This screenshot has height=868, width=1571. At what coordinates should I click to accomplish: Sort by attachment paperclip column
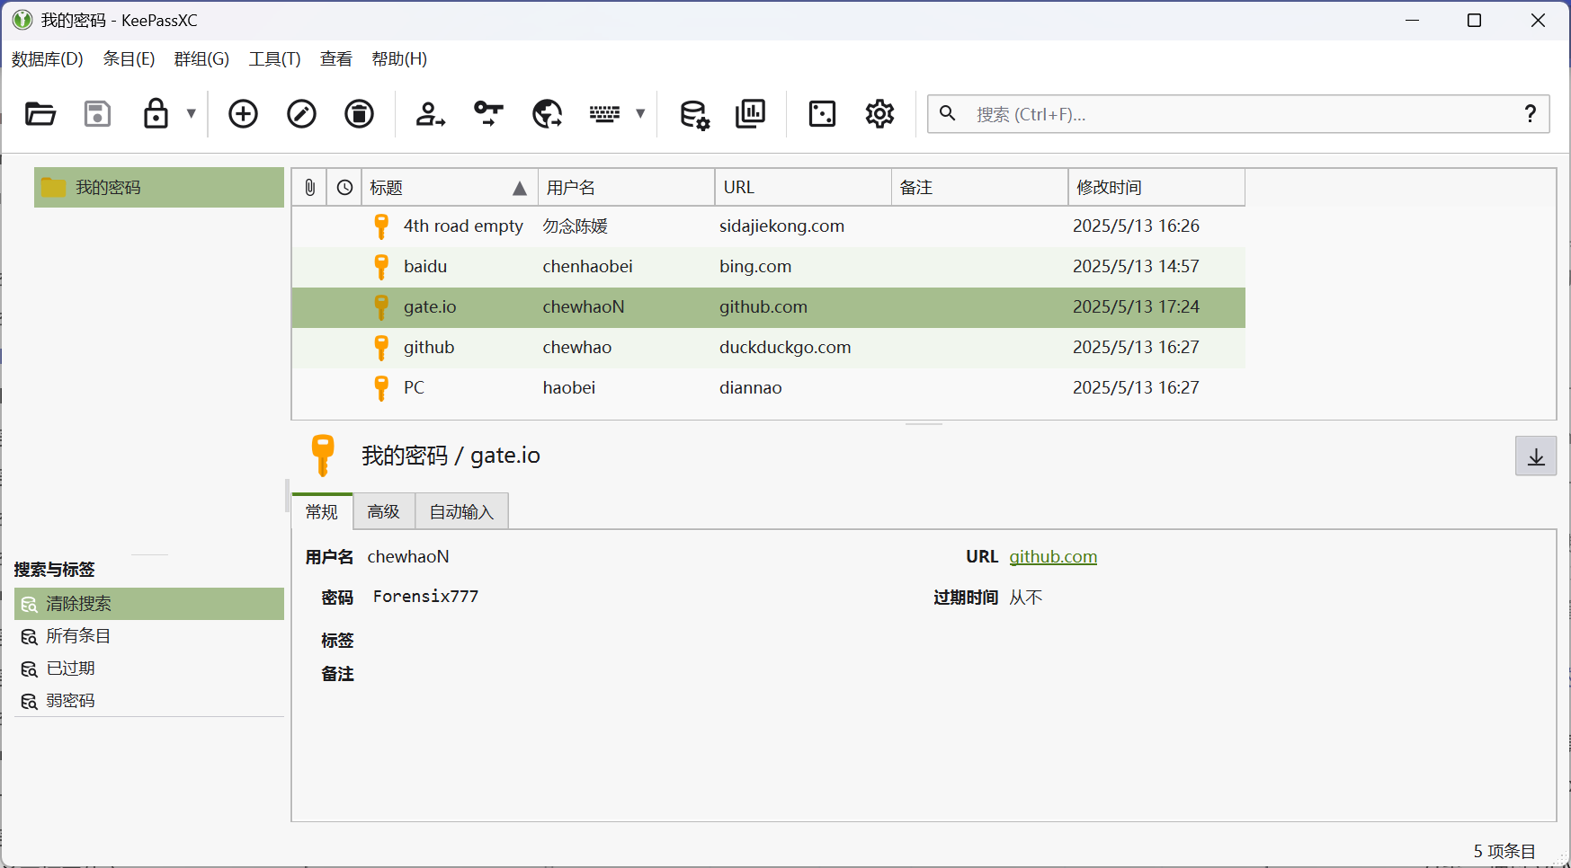309,188
